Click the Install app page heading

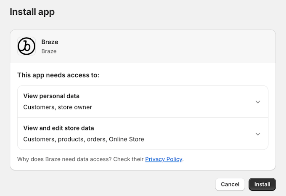[32, 12]
